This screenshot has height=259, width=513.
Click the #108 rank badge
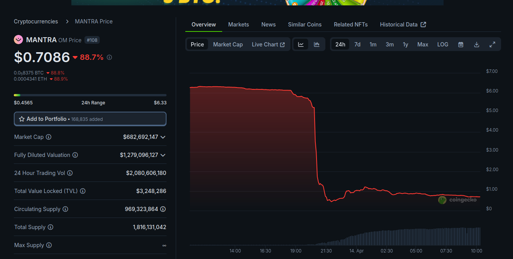[92, 40]
